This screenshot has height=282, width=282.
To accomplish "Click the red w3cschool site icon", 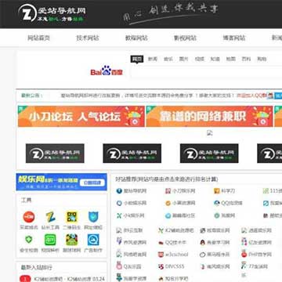I will click(x=161, y=255).
